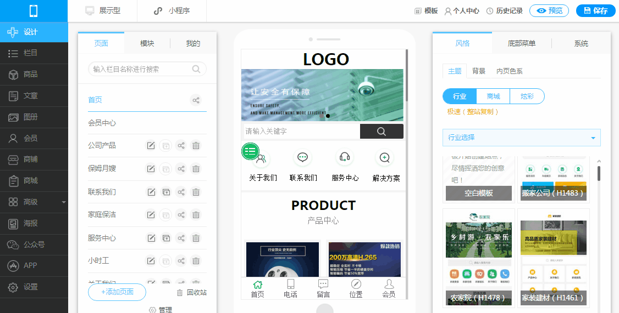Image resolution: width=619 pixels, height=313 pixels.
Task: Edit the 保姆月嫂 page
Action: tap(151, 169)
